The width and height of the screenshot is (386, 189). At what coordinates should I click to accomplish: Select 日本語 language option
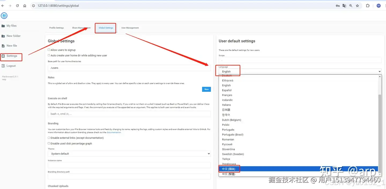(298, 110)
